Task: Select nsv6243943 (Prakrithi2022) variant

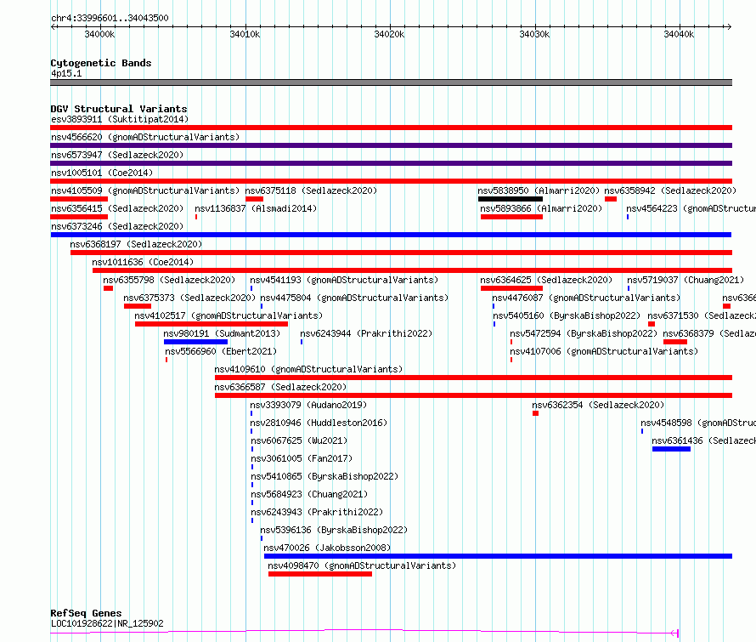Action: 317,512
